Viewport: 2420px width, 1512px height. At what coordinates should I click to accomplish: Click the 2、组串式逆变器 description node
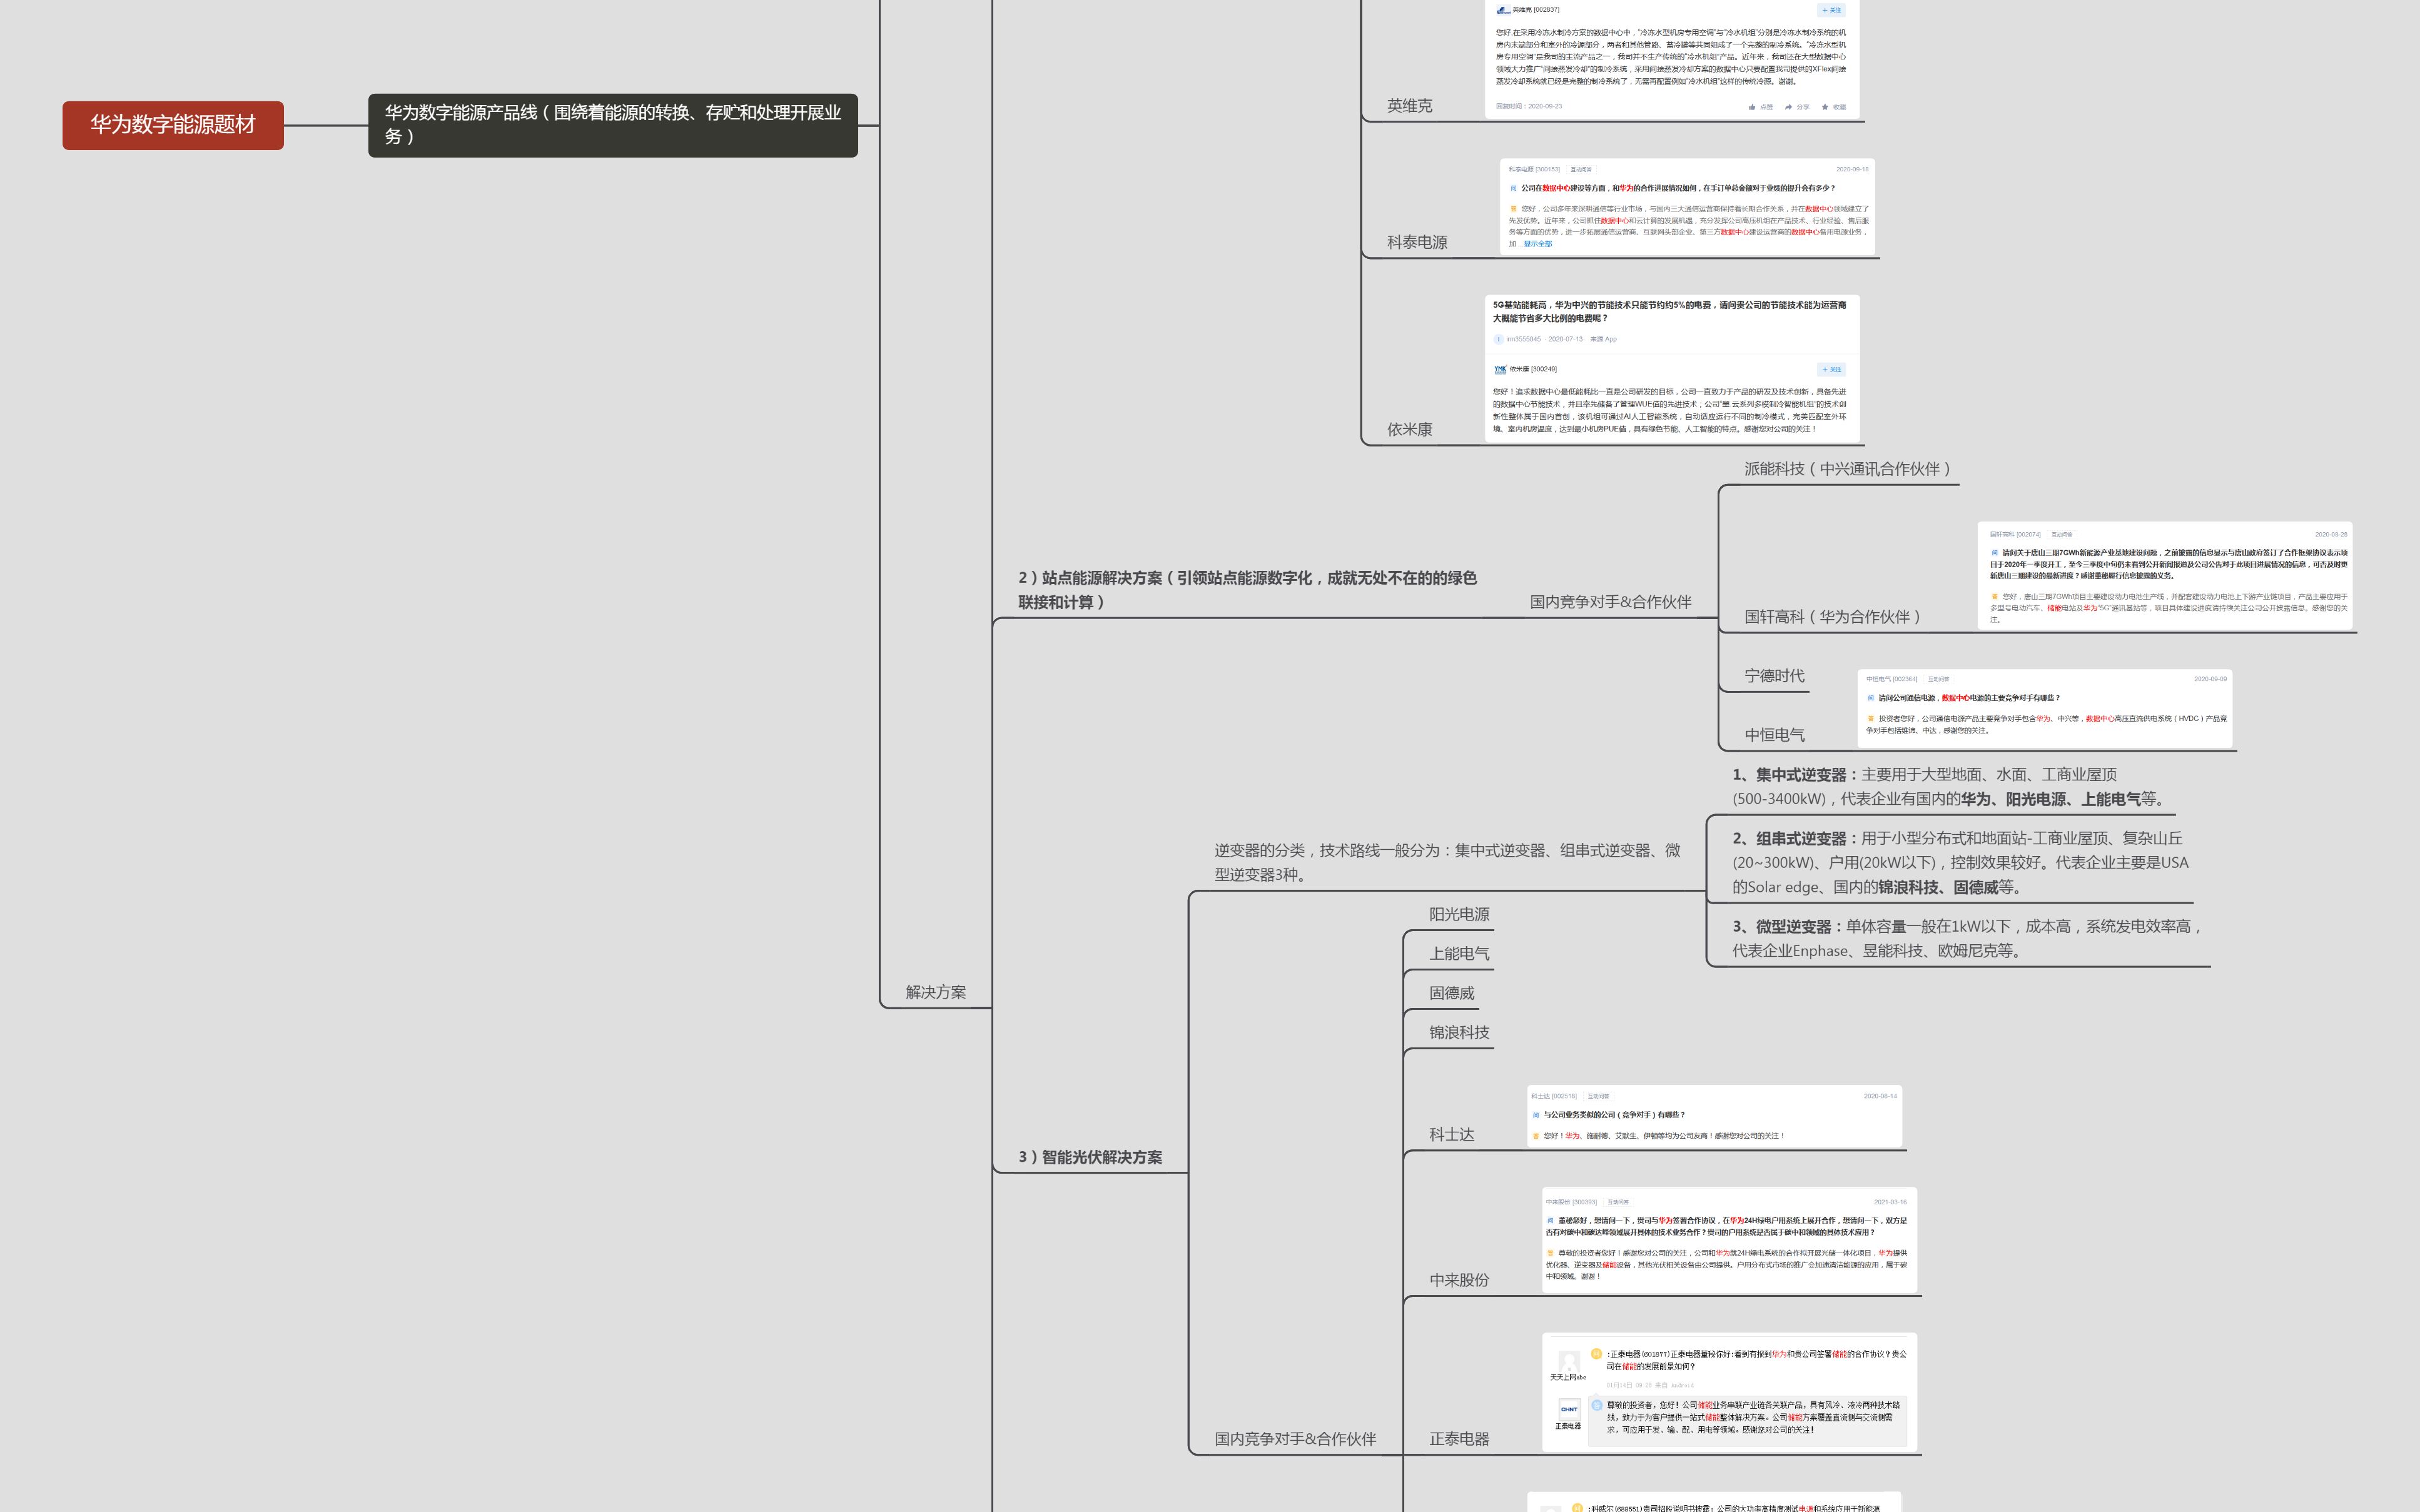(1960, 862)
